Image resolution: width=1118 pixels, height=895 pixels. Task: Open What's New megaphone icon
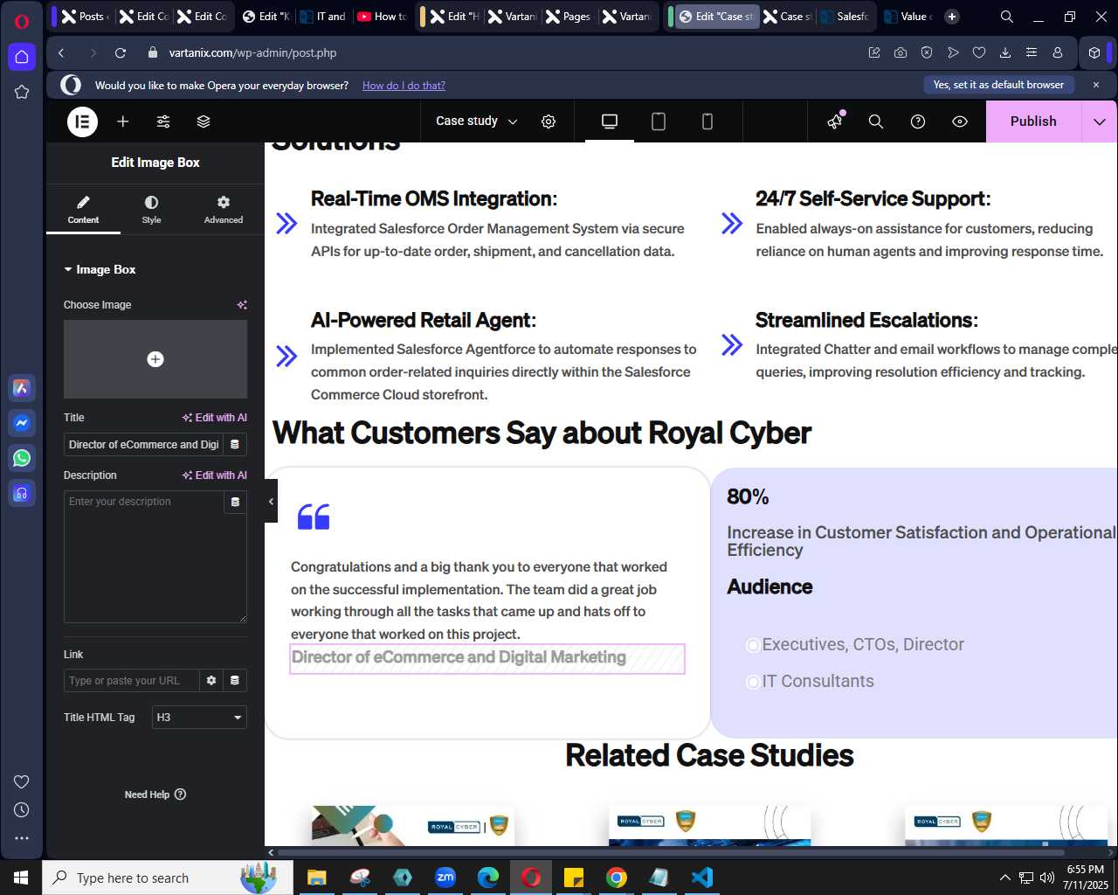pos(835,121)
